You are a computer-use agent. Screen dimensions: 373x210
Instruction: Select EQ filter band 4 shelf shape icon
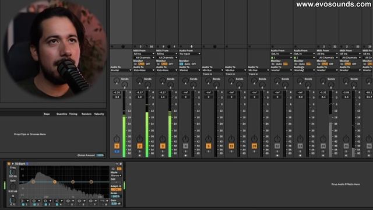pos(57,201)
